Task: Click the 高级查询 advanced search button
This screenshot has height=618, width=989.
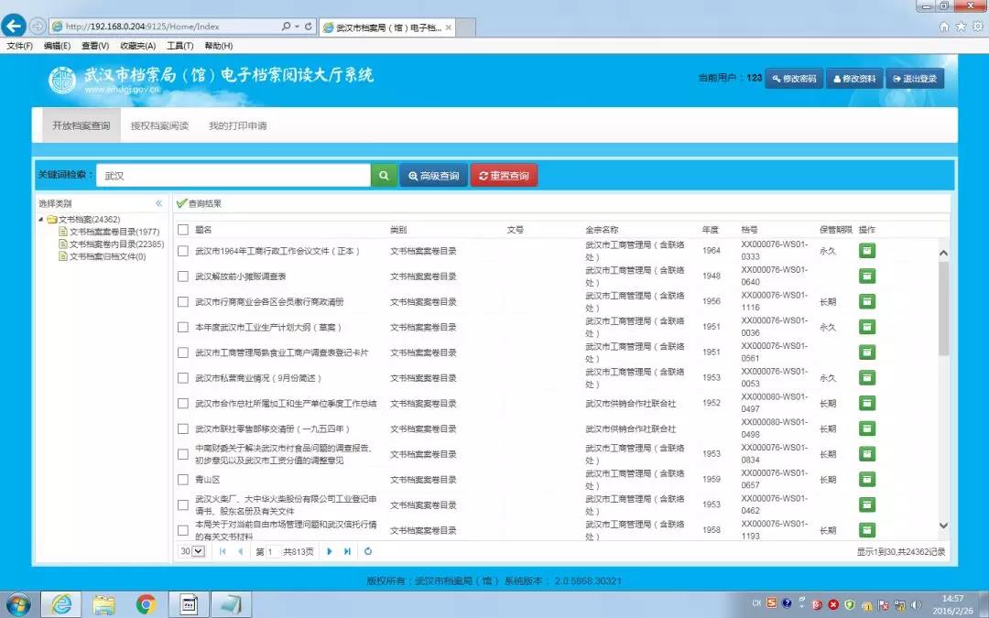Action: (433, 176)
